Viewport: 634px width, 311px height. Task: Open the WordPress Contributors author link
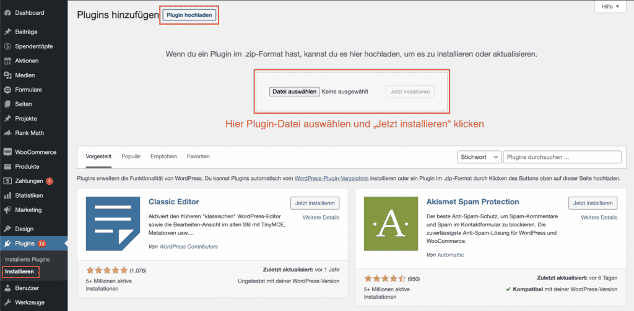click(188, 246)
